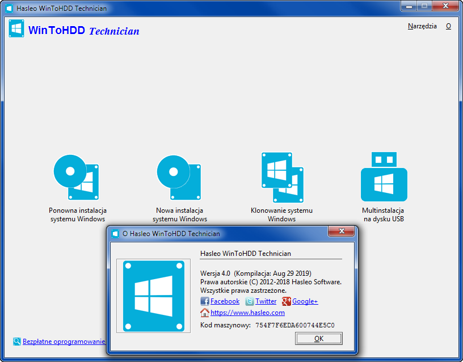The image size is (463, 362).
Task: Open the Twitter link
Action: coord(266,301)
